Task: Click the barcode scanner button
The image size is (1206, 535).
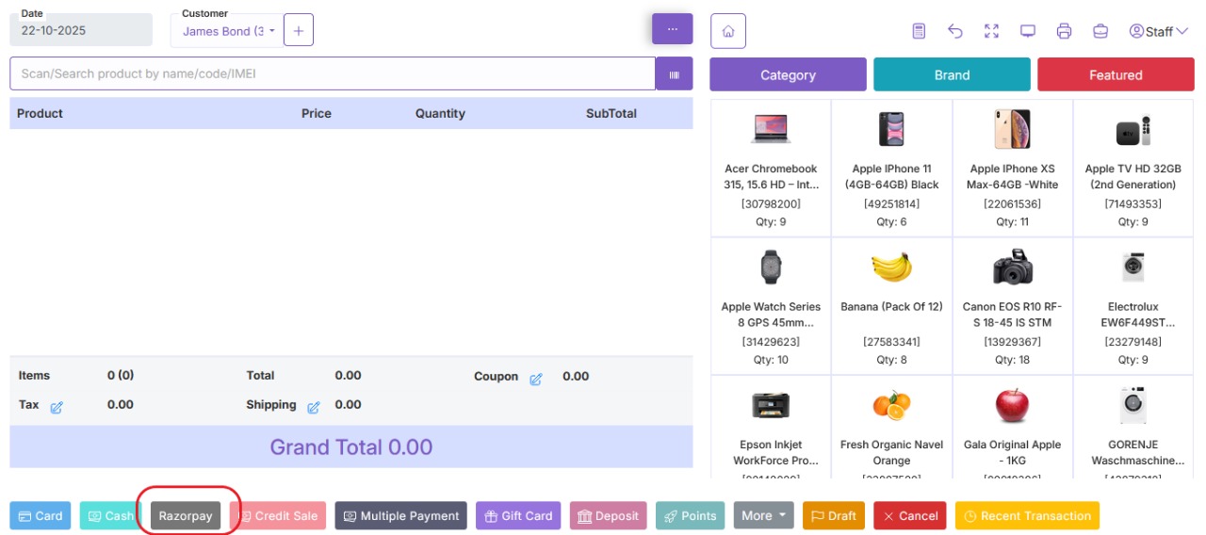Action: 674,73
